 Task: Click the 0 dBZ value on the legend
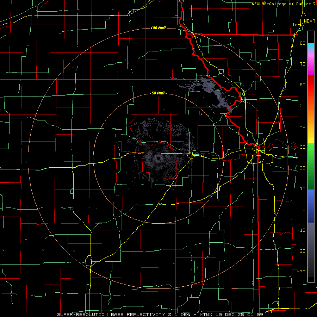pyautogui.click(x=304, y=210)
